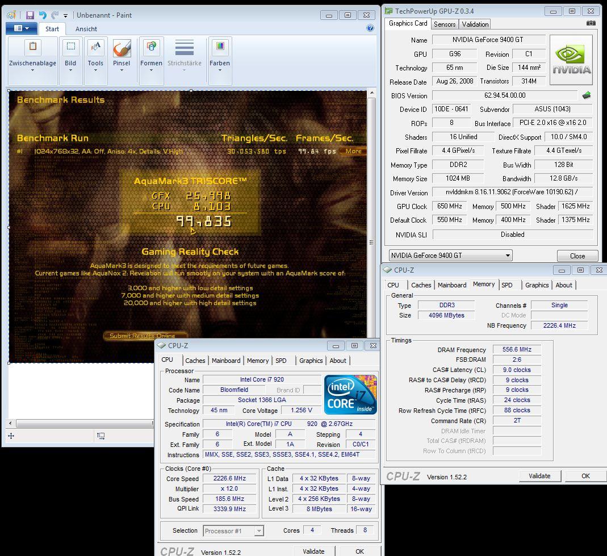The height and width of the screenshot is (556, 607).
Task: Click the GPU Clock value 650 MHz
Action: click(x=450, y=206)
